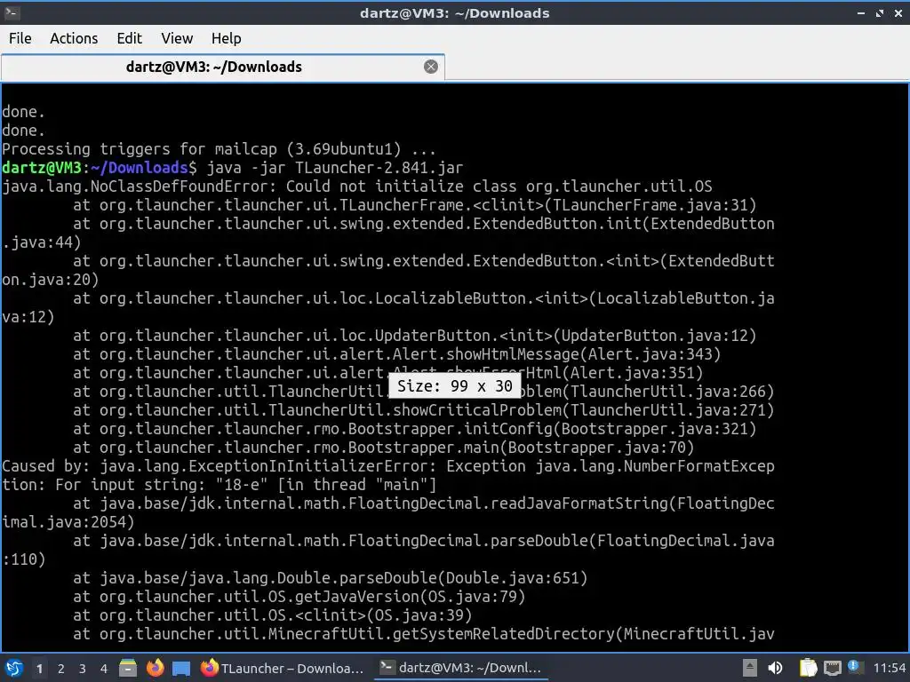This screenshot has width=910, height=682.
Task: Select the dartz@VM3 terminal taskbar entry
Action: (x=461, y=668)
